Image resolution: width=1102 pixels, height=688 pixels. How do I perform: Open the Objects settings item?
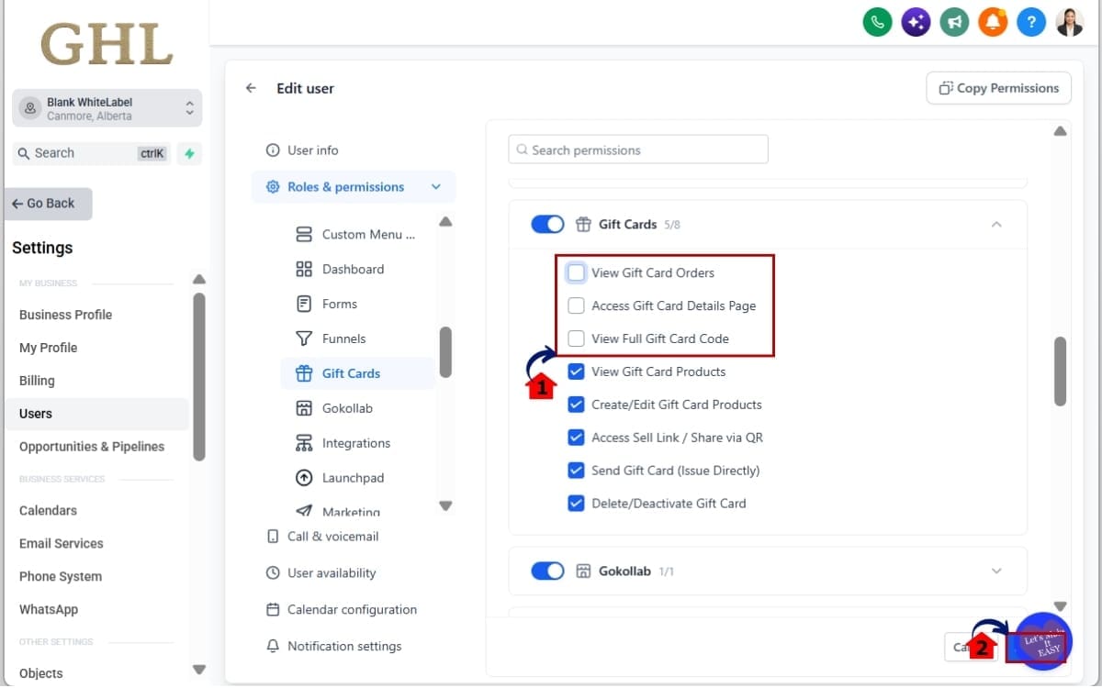point(41,673)
